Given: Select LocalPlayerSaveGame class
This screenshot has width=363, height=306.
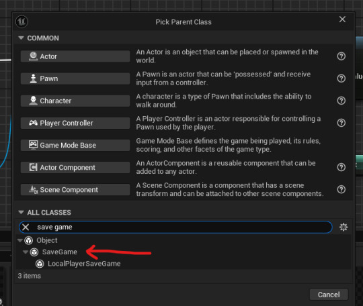Looking at the screenshot, I should pos(84,264).
